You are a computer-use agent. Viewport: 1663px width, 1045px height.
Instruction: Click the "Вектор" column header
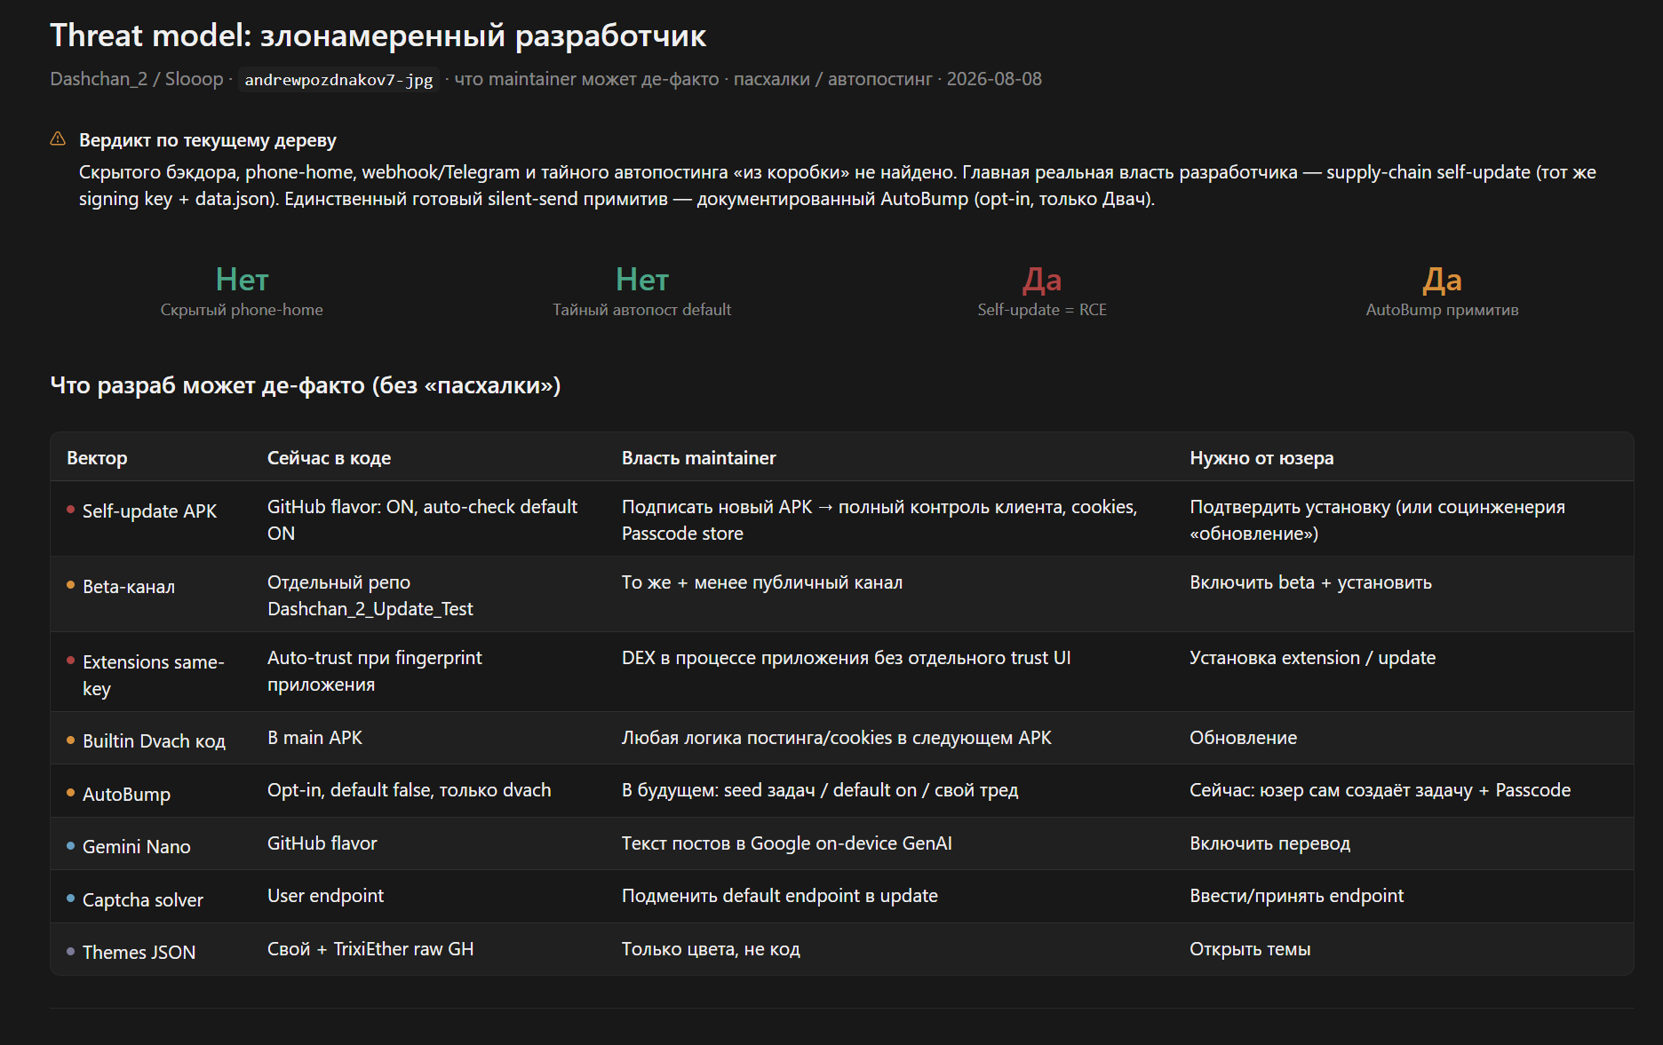[97, 458]
